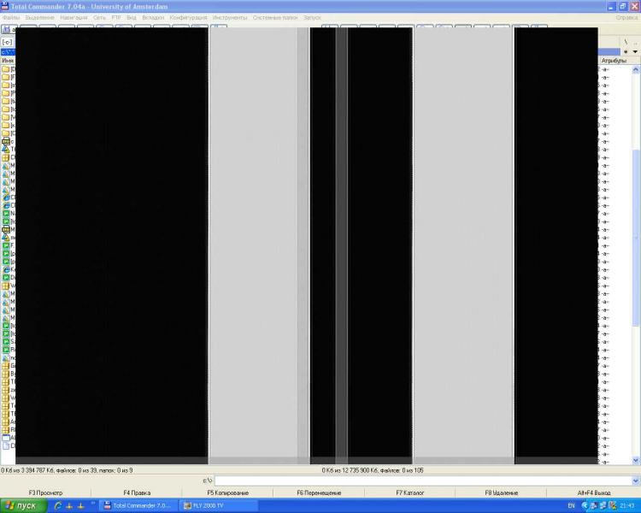The height and width of the screenshot is (513, 641).
Task: Click into the command line field
Action: click(419, 481)
